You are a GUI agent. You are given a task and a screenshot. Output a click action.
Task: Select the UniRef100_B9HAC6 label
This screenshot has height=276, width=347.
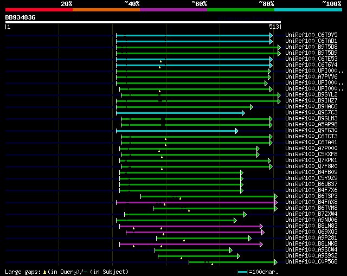click(311, 106)
